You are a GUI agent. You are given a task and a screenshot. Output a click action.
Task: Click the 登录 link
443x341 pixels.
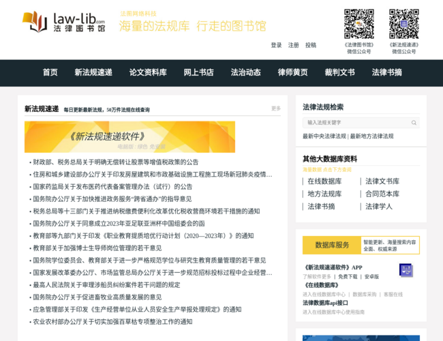click(x=276, y=45)
